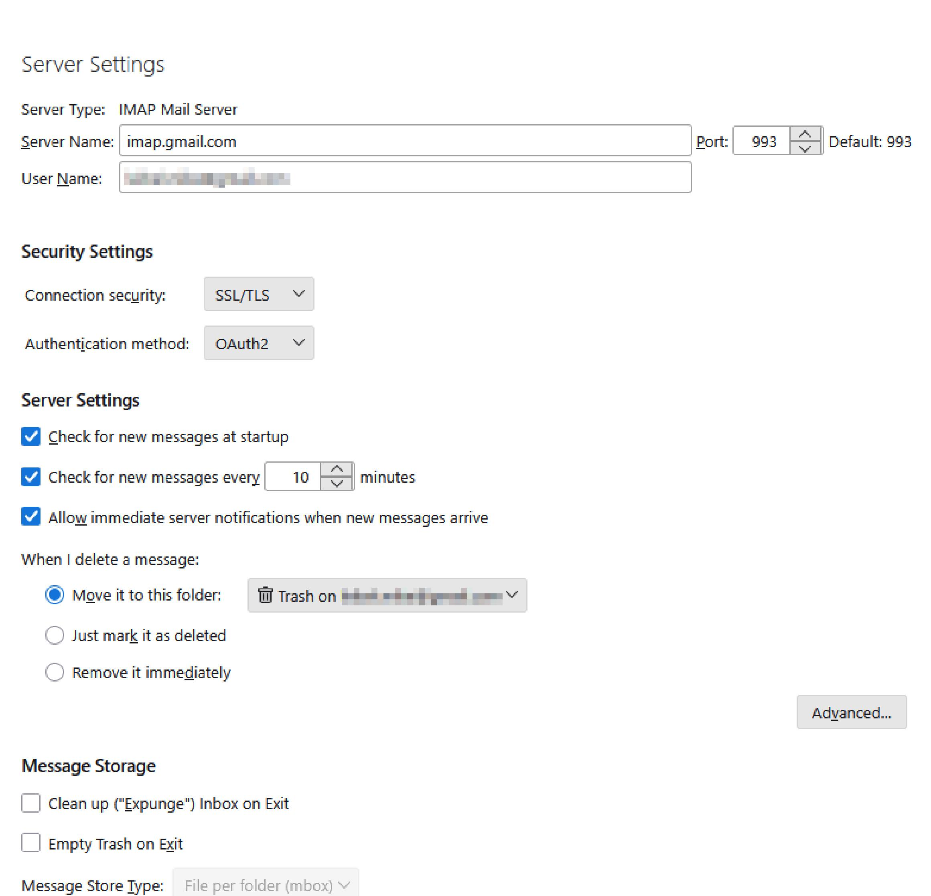The width and height of the screenshot is (931, 896).
Task: Click into the Server Name field
Action: (x=405, y=141)
